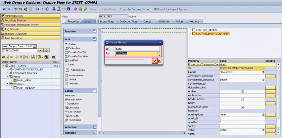The height and width of the screenshot is (138, 282).
Task: Click the Full screen on/off icon
Action: pos(64,9)
